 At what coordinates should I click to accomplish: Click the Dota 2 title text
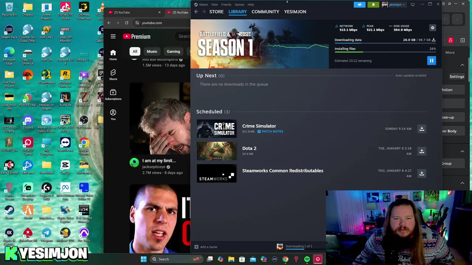point(249,148)
